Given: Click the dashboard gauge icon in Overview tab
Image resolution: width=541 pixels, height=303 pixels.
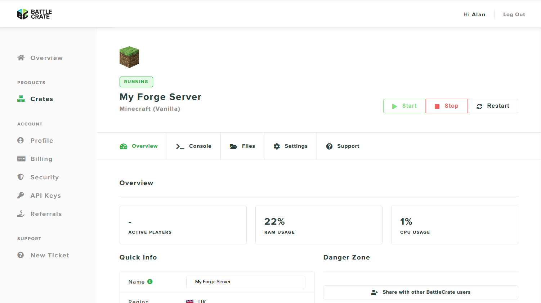Looking at the screenshot, I should tap(124, 146).
